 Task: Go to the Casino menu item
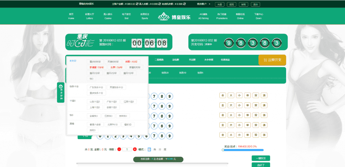(108, 16)
